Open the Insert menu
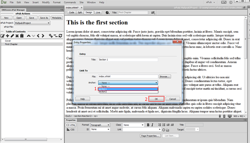Viewport: 250px width, 143px height. [x=35, y=2]
